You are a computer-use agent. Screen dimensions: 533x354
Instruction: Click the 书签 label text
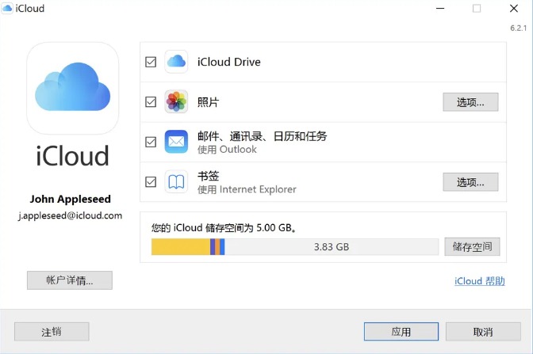pyautogui.click(x=208, y=176)
